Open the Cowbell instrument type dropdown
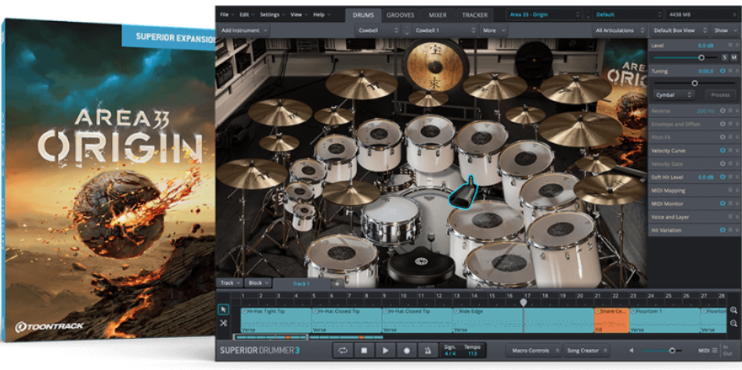 point(377,31)
